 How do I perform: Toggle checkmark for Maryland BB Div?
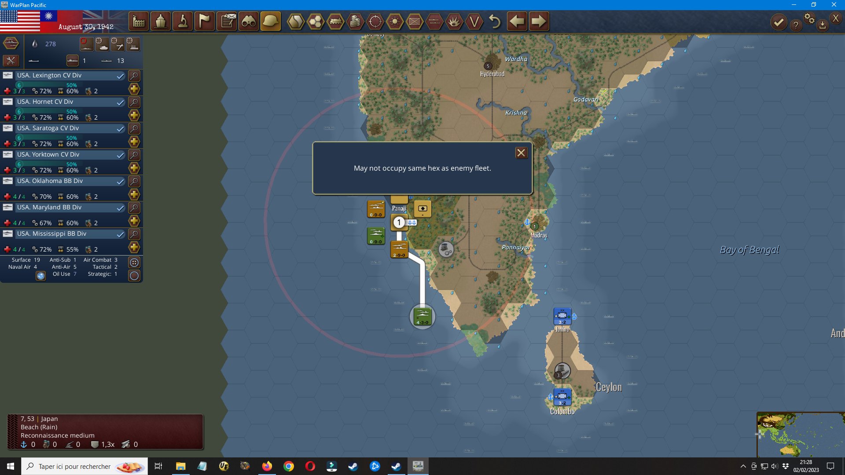(120, 208)
